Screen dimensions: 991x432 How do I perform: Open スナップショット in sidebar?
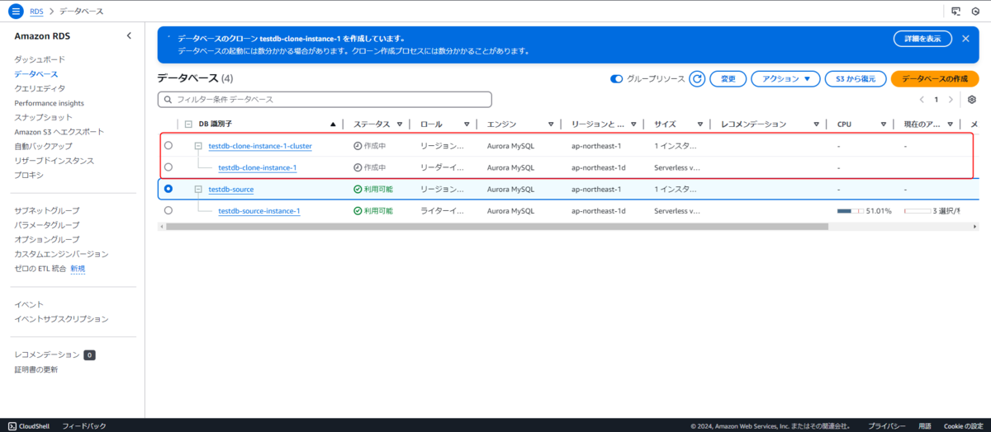pyautogui.click(x=43, y=117)
